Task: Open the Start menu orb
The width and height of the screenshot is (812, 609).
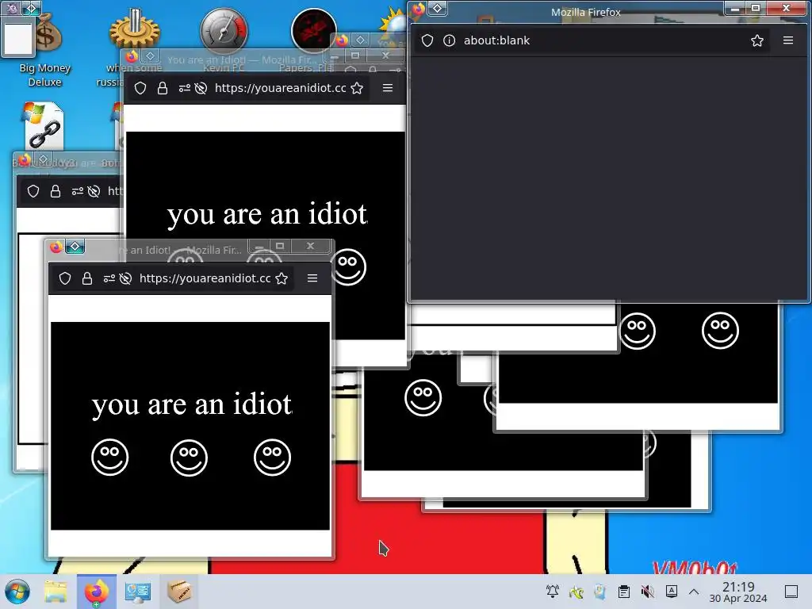Action: coord(17,592)
